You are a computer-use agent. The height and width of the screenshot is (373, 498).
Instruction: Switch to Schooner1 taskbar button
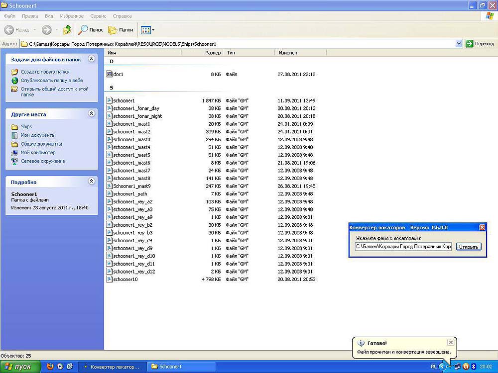(181, 367)
